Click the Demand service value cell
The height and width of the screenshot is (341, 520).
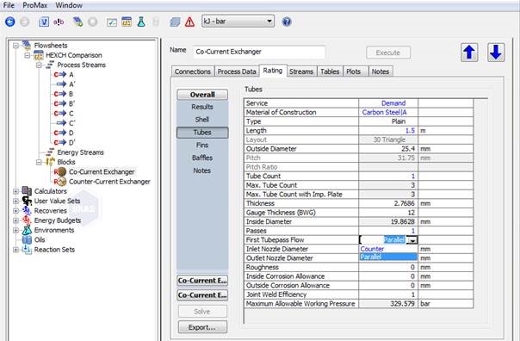(x=388, y=103)
